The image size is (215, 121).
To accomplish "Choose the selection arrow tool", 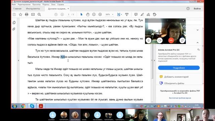I will pos(81,14).
